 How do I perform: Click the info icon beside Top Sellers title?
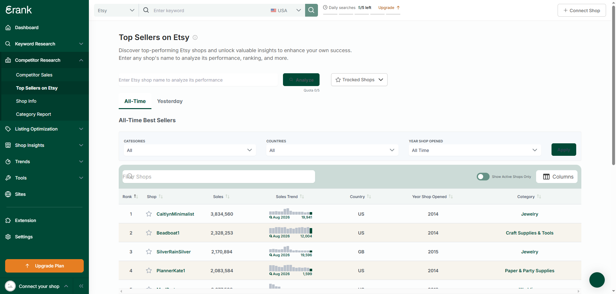(195, 37)
